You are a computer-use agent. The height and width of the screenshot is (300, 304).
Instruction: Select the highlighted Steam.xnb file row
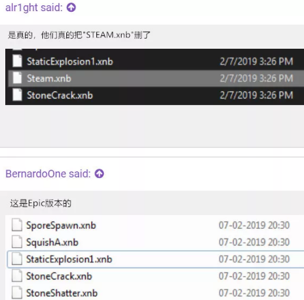click(156, 78)
